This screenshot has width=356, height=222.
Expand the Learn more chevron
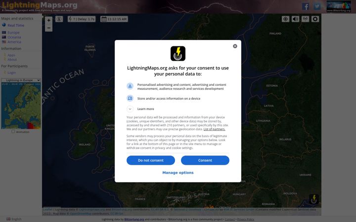coord(130,109)
